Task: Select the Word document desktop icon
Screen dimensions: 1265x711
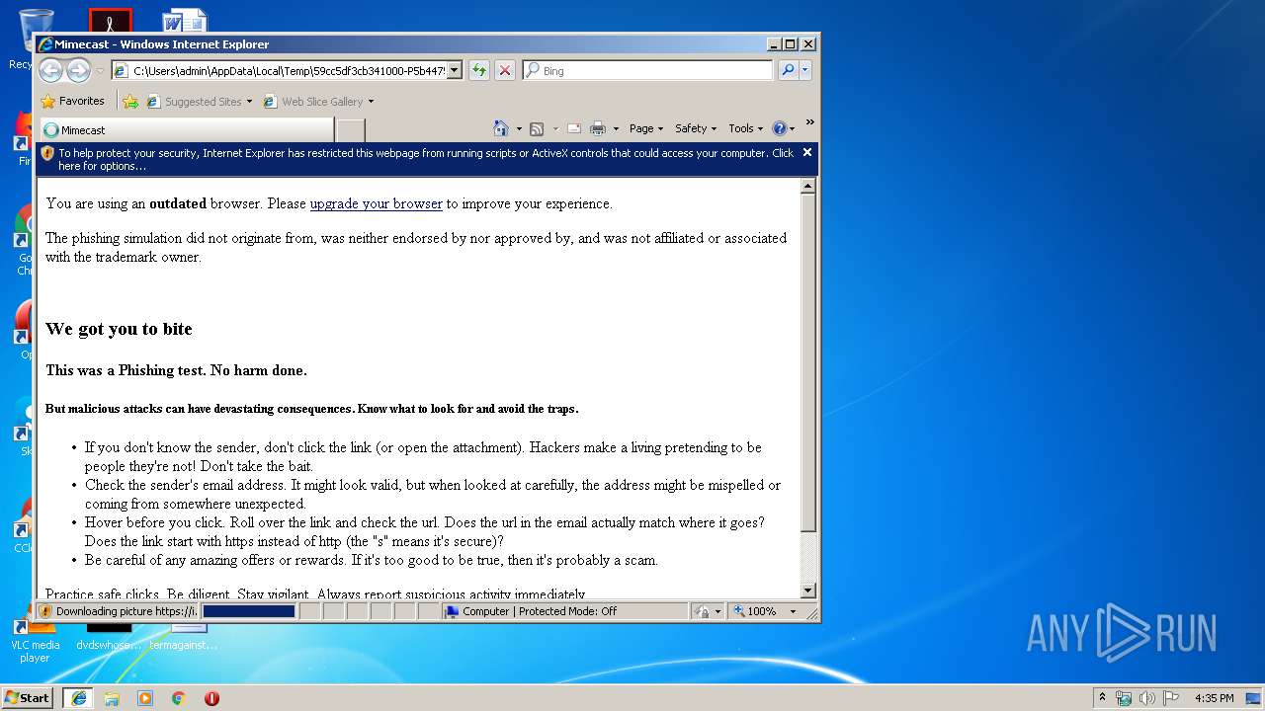Action: click(x=184, y=20)
